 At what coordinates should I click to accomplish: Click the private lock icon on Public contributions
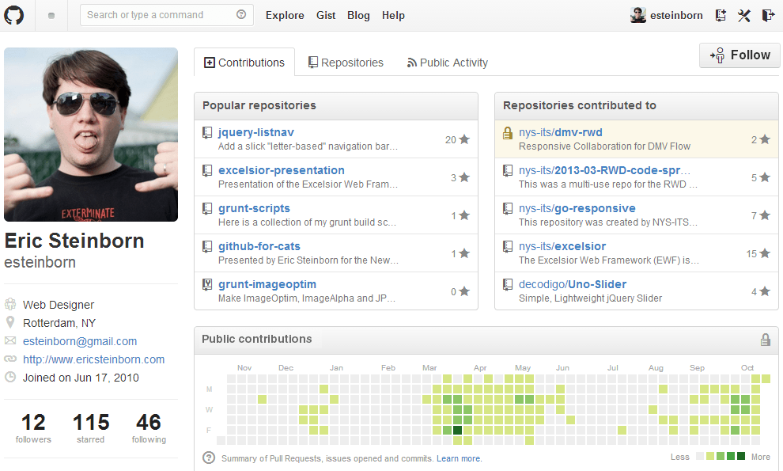[765, 340]
